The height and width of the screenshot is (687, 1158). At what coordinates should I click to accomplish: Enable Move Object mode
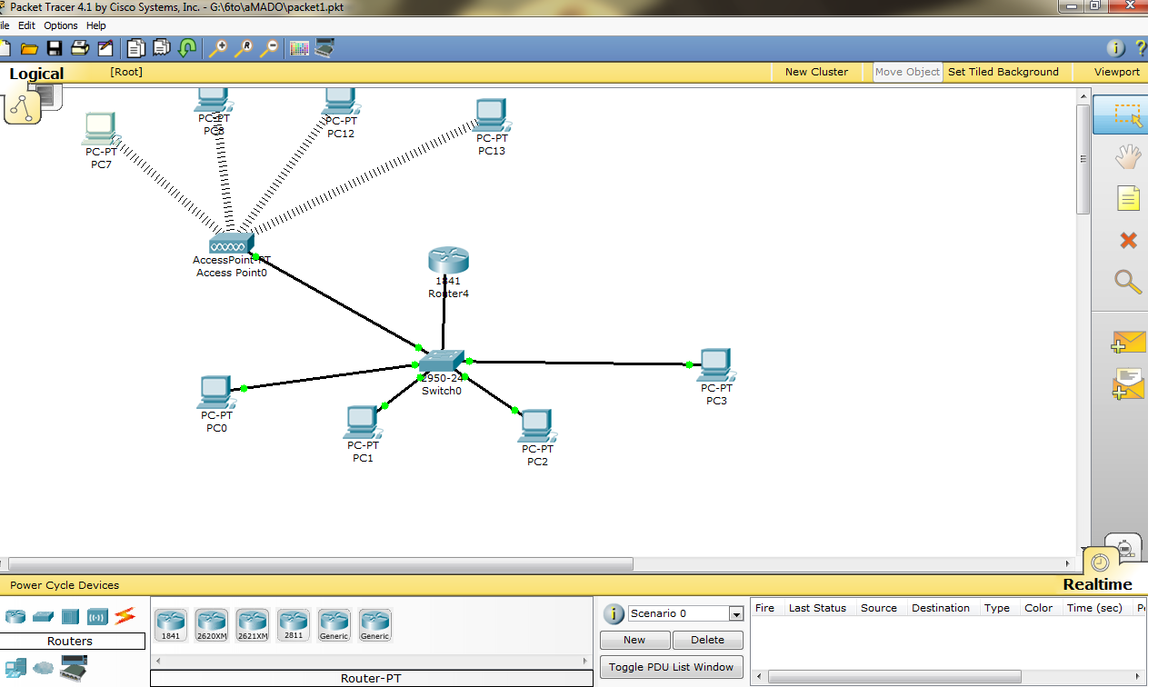[906, 71]
